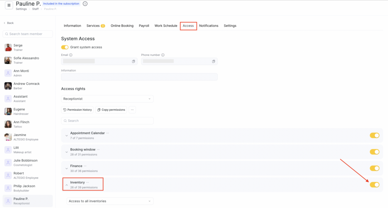Click the Search team member field
Viewport: 388px width, 208px height.
(x=28, y=34)
